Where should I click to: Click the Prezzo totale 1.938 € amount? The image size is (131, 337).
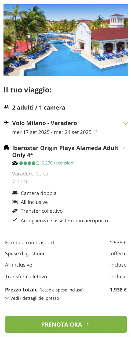tap(118, 290)
